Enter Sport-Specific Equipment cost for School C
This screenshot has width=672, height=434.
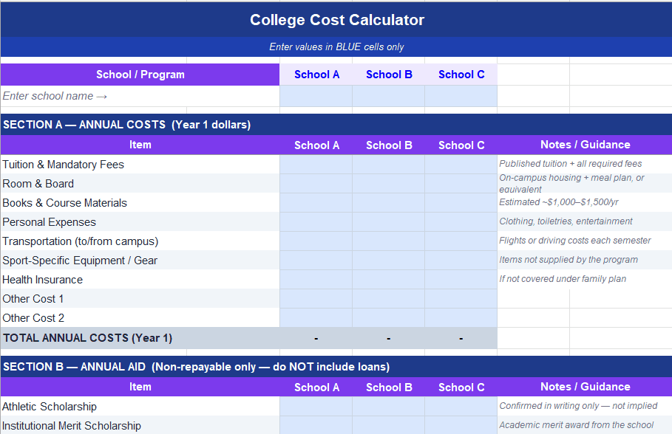461,260
